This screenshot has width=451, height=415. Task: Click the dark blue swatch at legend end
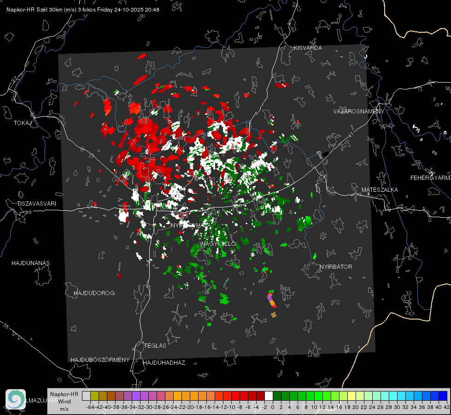(443, 396)
